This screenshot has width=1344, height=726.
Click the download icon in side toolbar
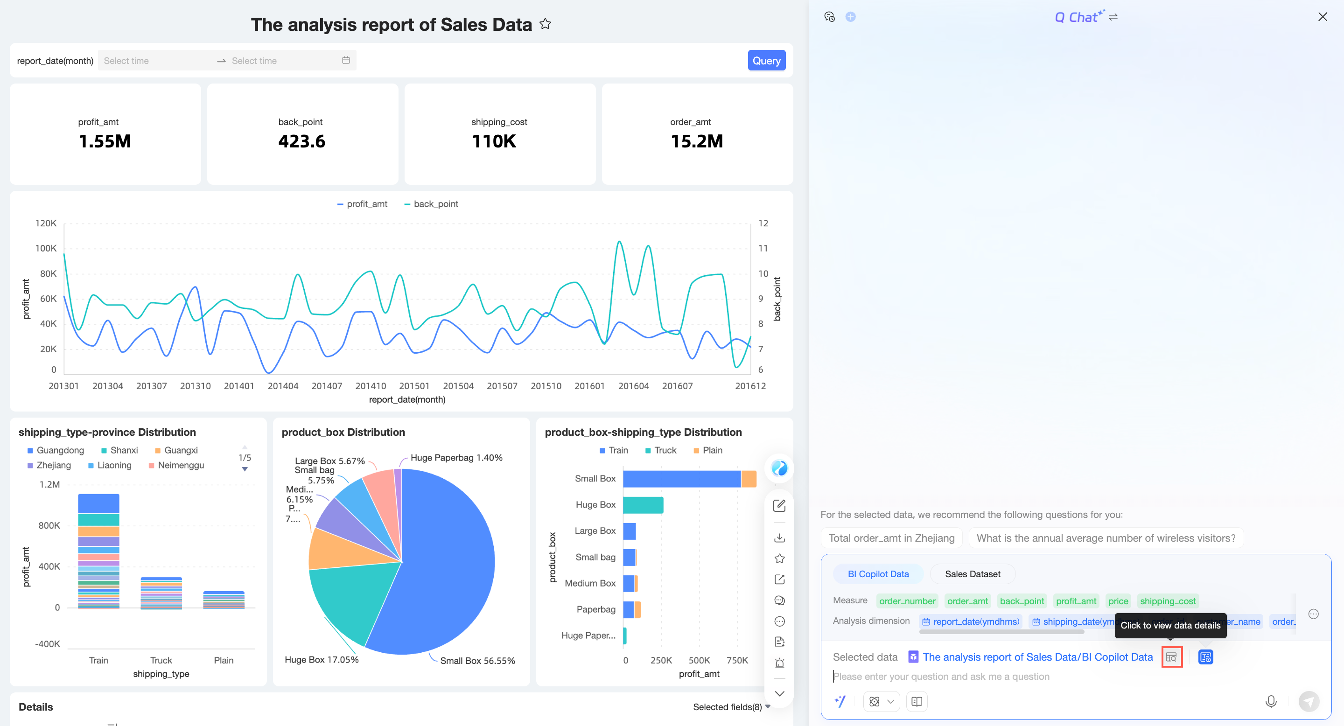pyautogui.click(x=779, y=538)
